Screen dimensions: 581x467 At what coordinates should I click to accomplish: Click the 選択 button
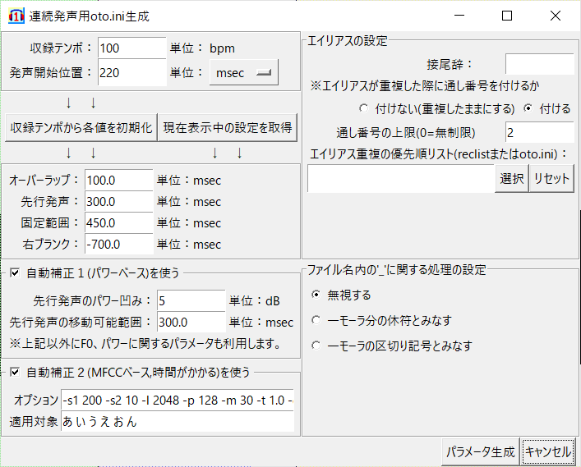pyautogui.click(x=512, y=179)
